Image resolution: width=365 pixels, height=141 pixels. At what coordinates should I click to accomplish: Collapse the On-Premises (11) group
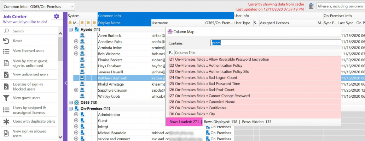coord(71,108)
